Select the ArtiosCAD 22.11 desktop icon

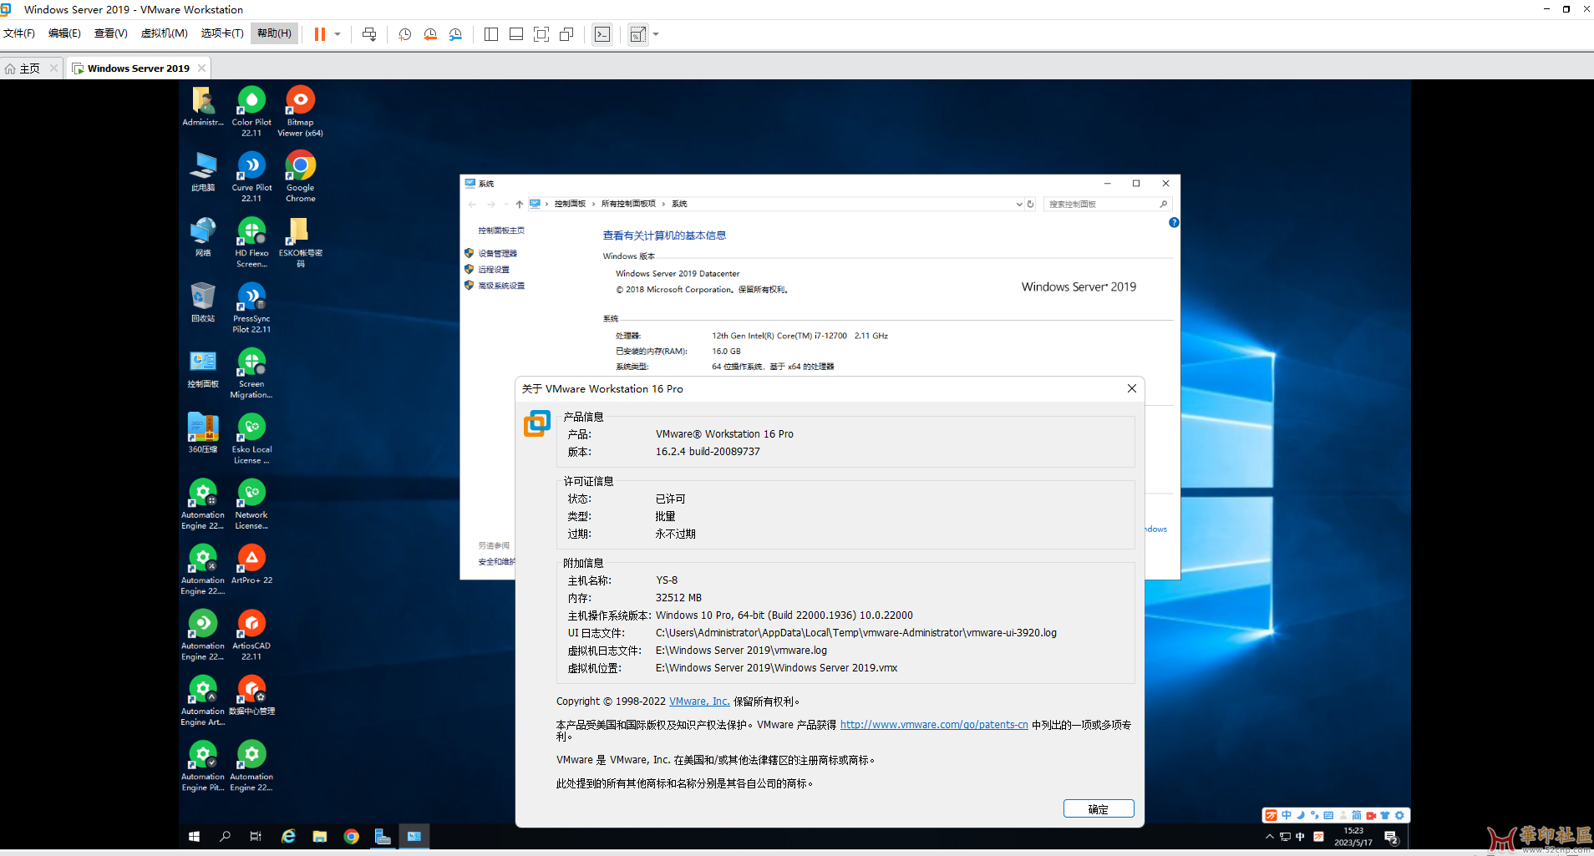point(251,634)
